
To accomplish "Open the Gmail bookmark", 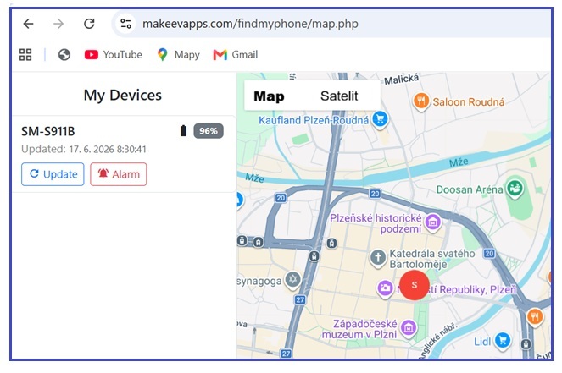I will click(235, 55).
